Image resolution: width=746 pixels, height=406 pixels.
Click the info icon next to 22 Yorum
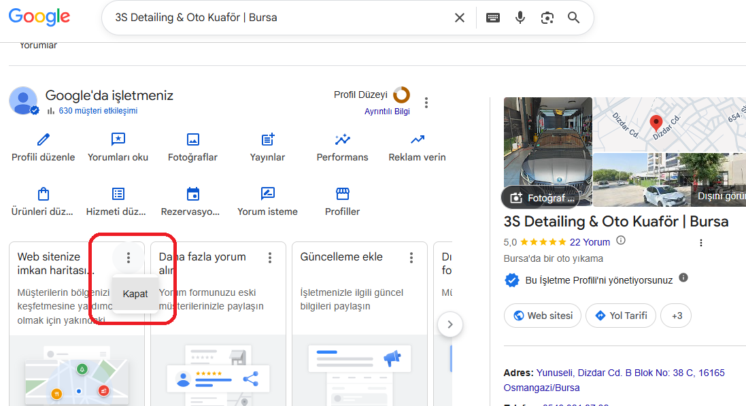(621, 240)
